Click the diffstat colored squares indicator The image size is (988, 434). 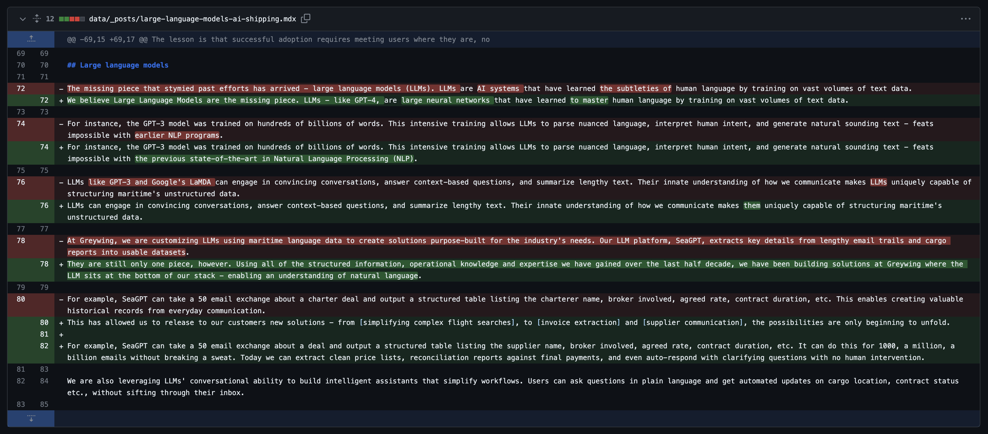click(x=72, y=19)
